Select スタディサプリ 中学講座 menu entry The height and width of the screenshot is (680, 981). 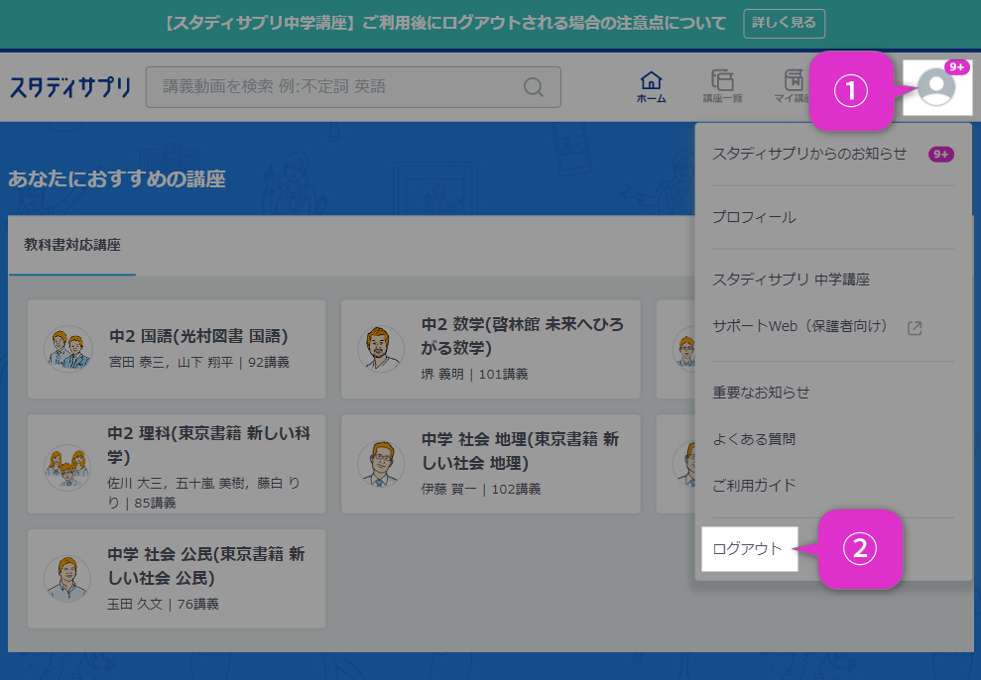click(x=791, y=280)
